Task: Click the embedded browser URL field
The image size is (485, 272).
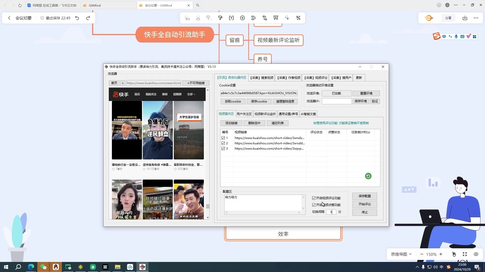Action: coord(154,83)
